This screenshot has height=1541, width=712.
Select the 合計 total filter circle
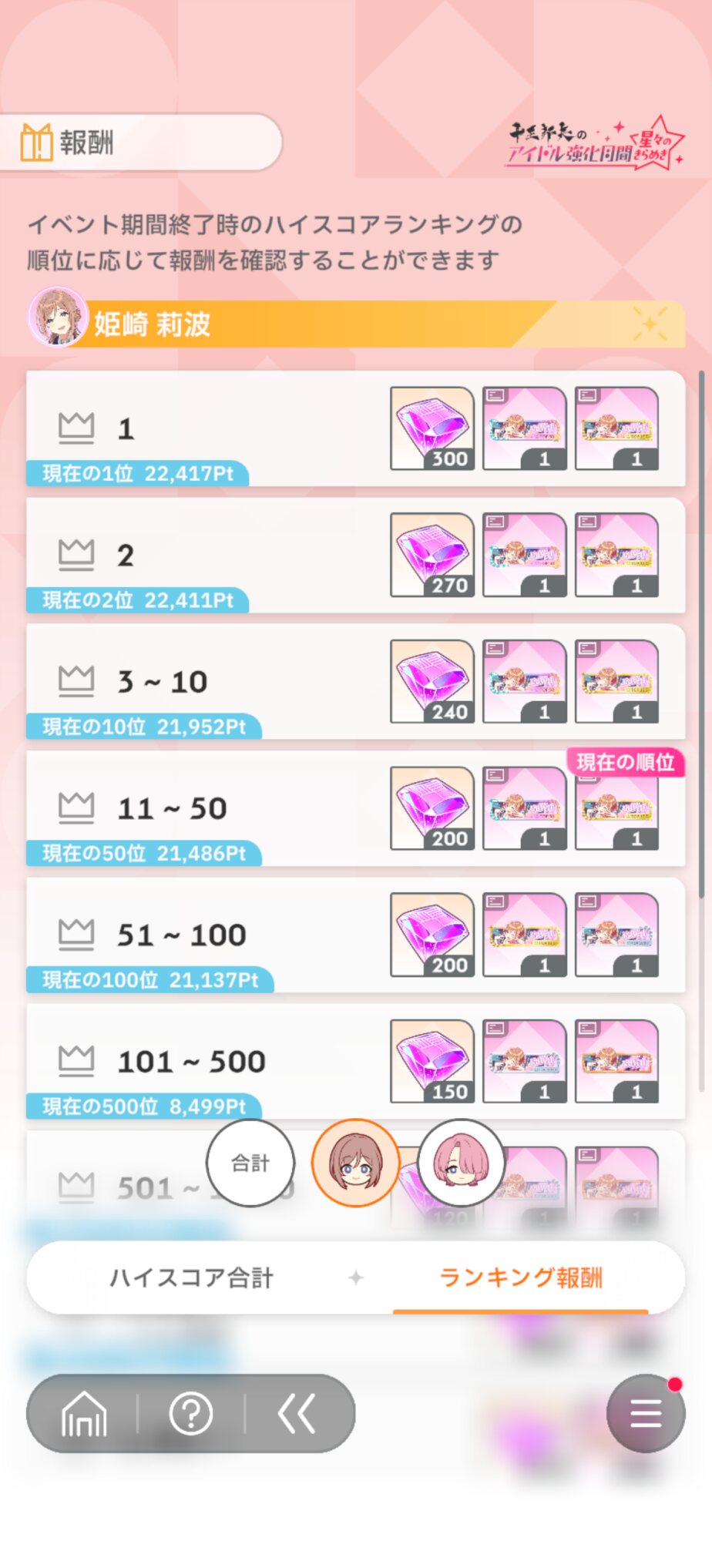coord(250,1163)
